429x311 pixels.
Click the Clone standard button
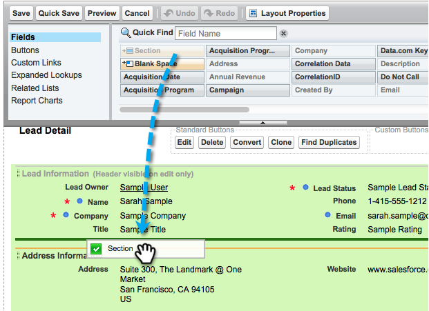tap(281, 142)
